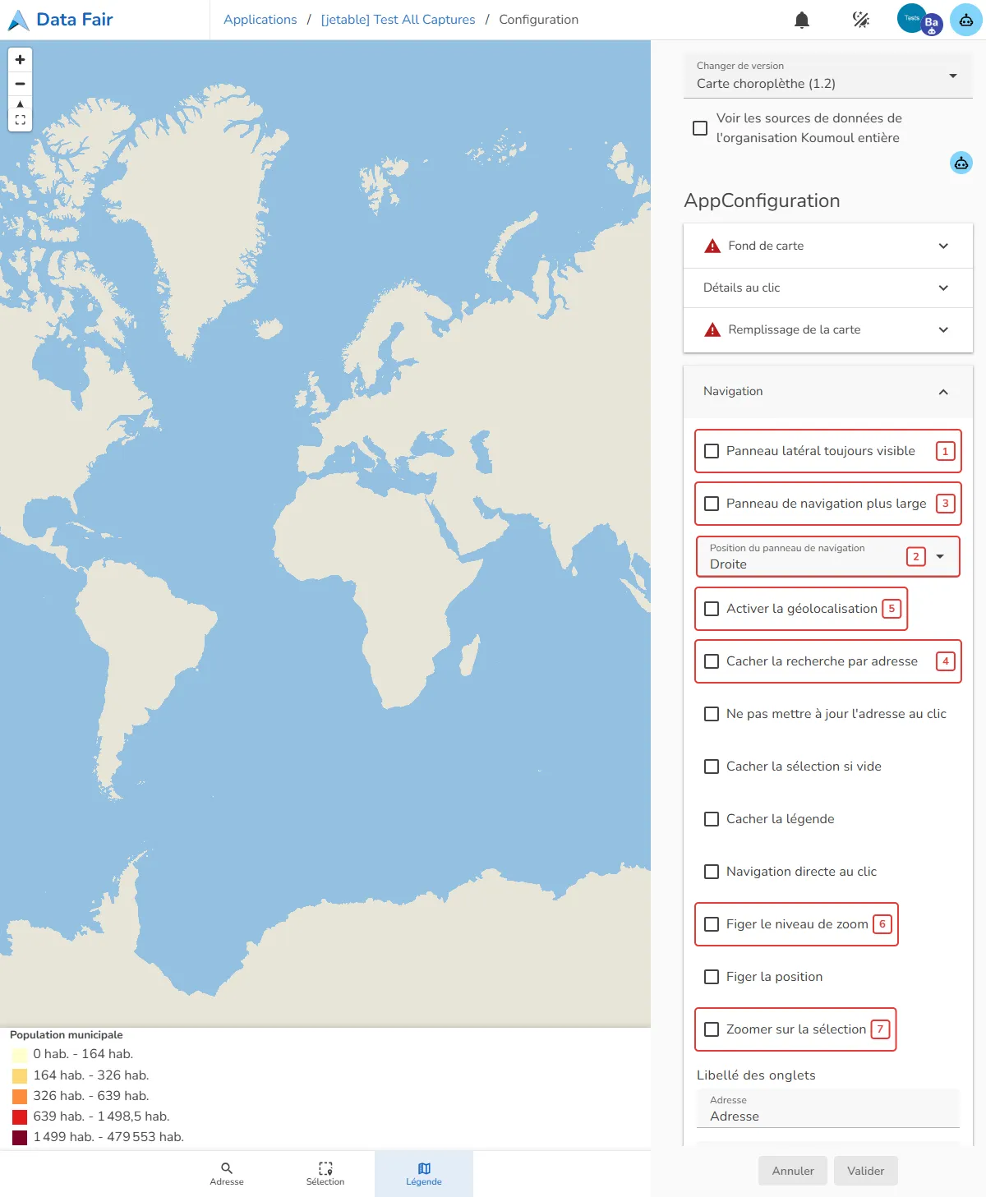The image size is (986, 1197).
Task: Tick Cacher la recherche par adresse
Action: click(x=712, y=661)
